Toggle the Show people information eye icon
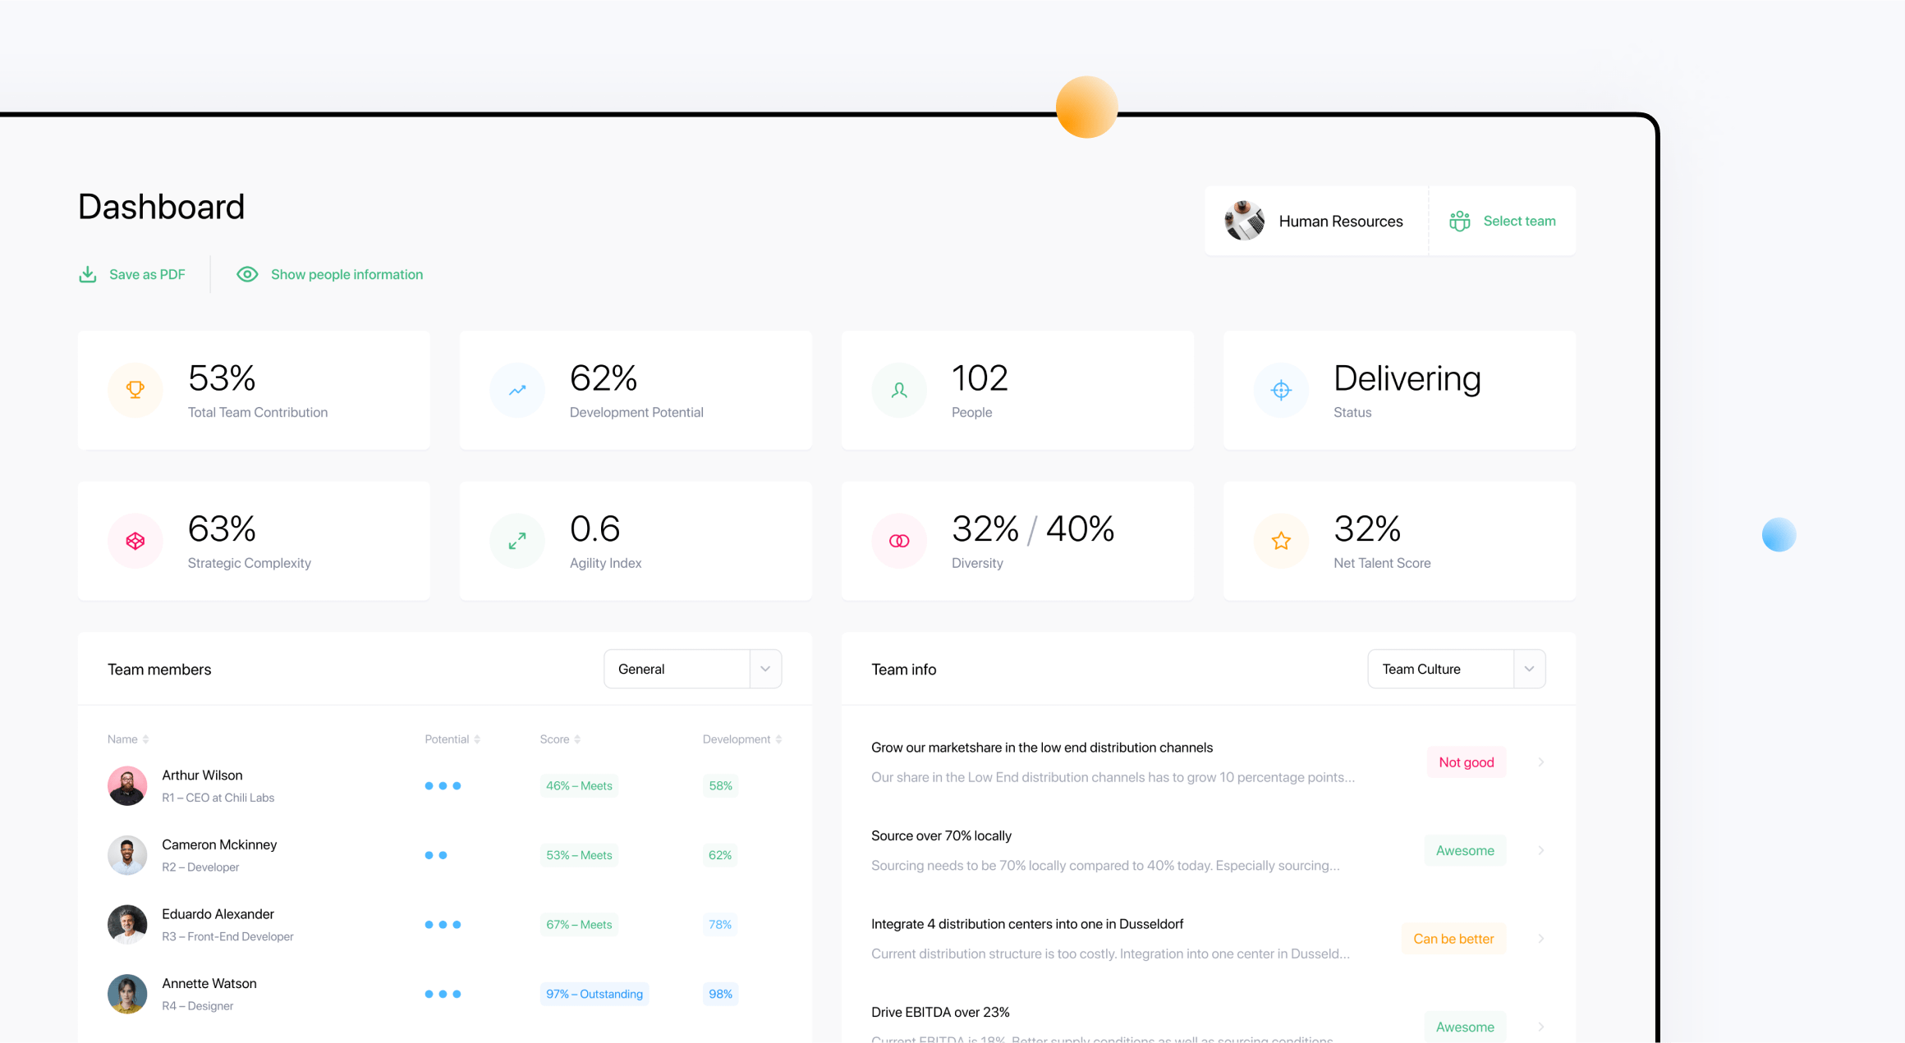Screen dimensions: 1905x1043 (247, 274)
